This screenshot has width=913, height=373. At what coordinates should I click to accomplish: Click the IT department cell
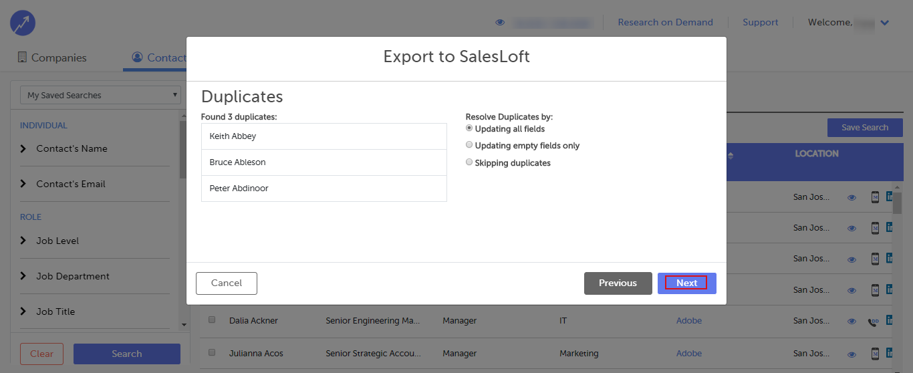pos(563,321)
